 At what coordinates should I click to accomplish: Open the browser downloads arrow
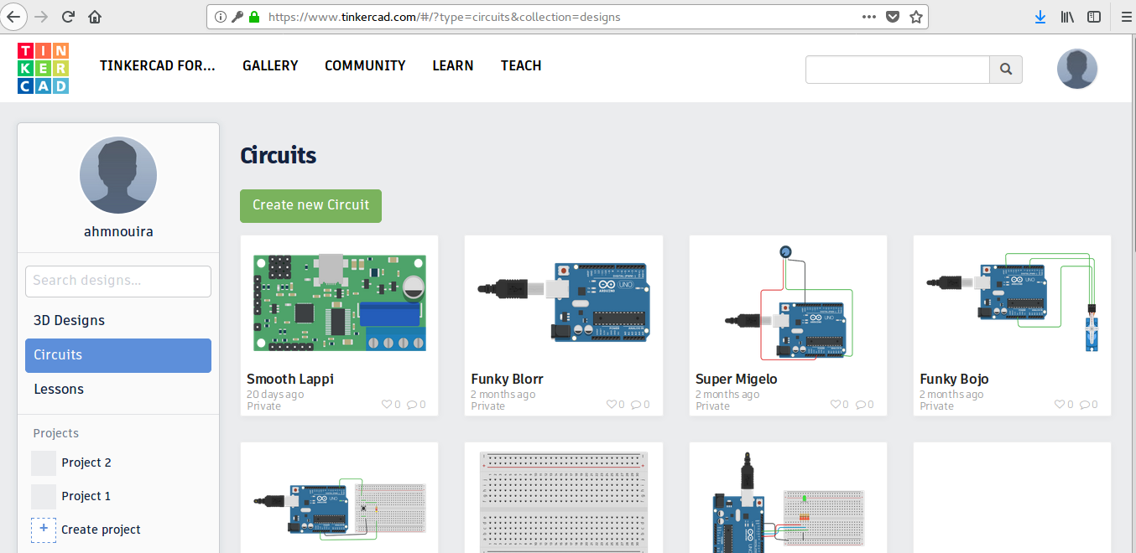pyautogui.click(x=1040, y=16)
